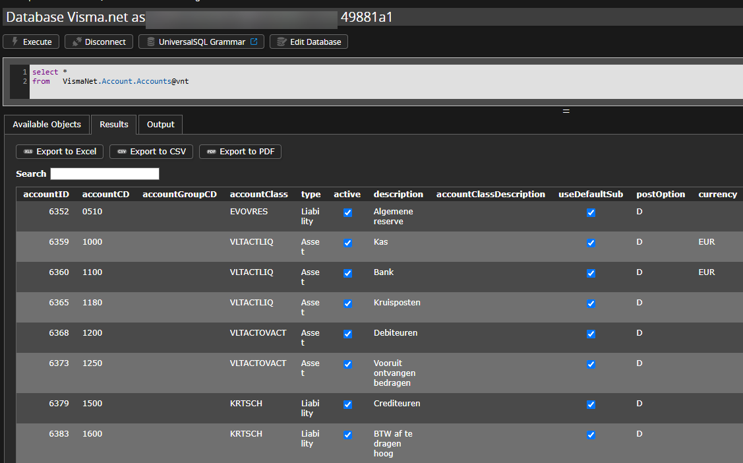Click the Debiteuren description cell

pos(395,332)
